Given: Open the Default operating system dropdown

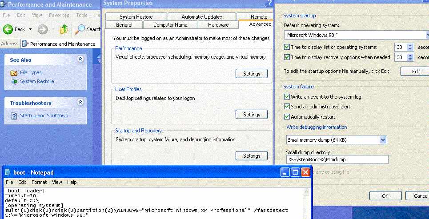Looking at the screenshot, I should tap(427, 35).
